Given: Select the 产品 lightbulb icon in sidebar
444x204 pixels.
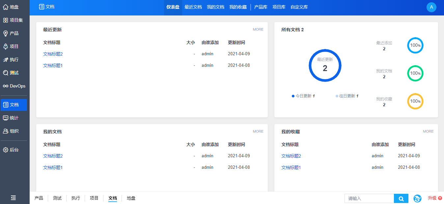Looking at the screenshot, I should (6, 33).
